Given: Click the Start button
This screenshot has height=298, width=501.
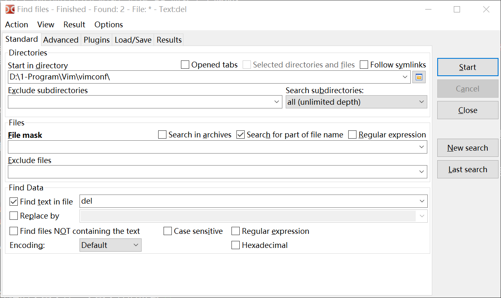Looking at the screenshot, I should pos(467,67).
